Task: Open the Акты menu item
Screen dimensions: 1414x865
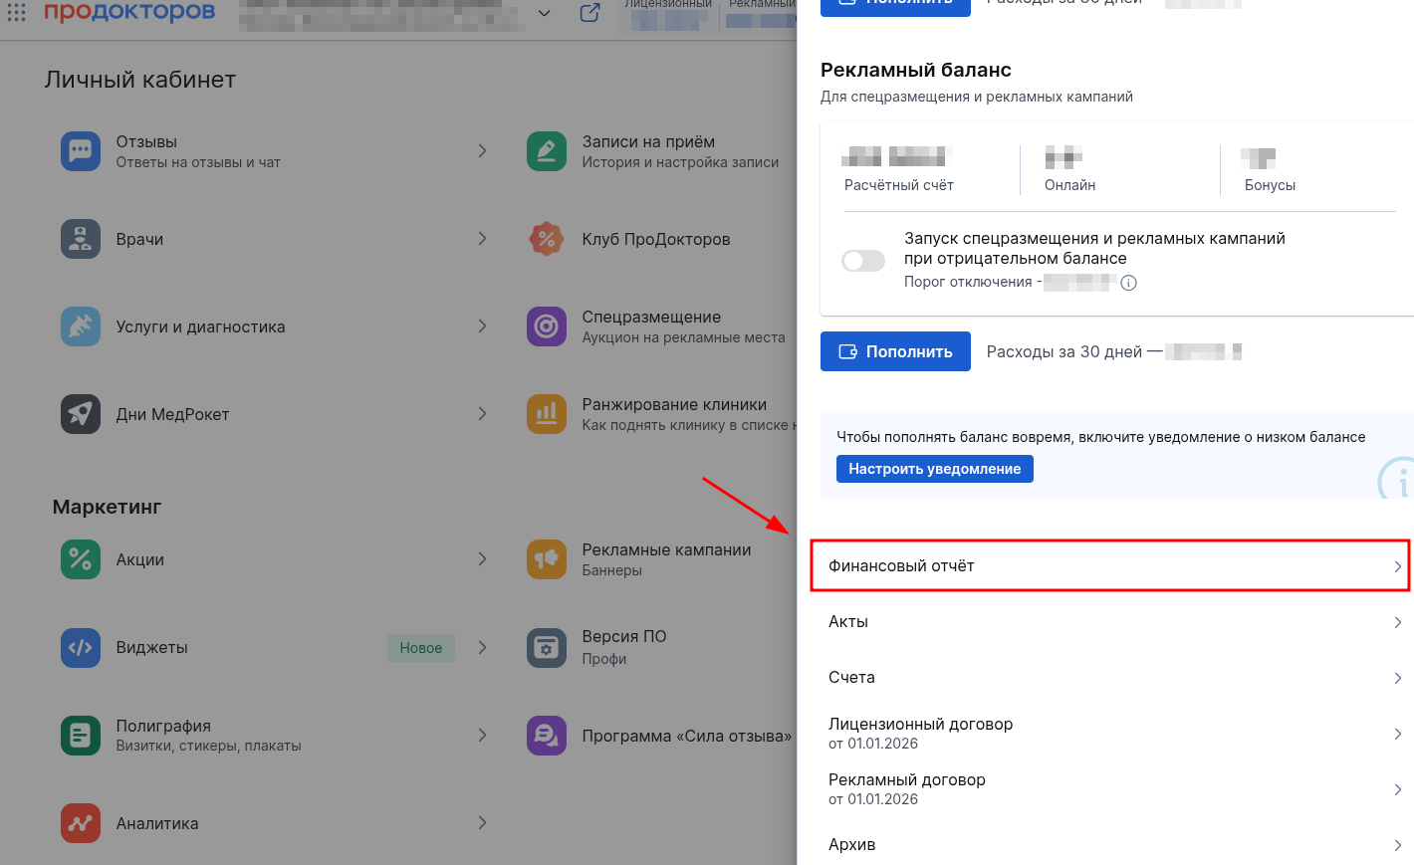Action: pos(1110,622)
